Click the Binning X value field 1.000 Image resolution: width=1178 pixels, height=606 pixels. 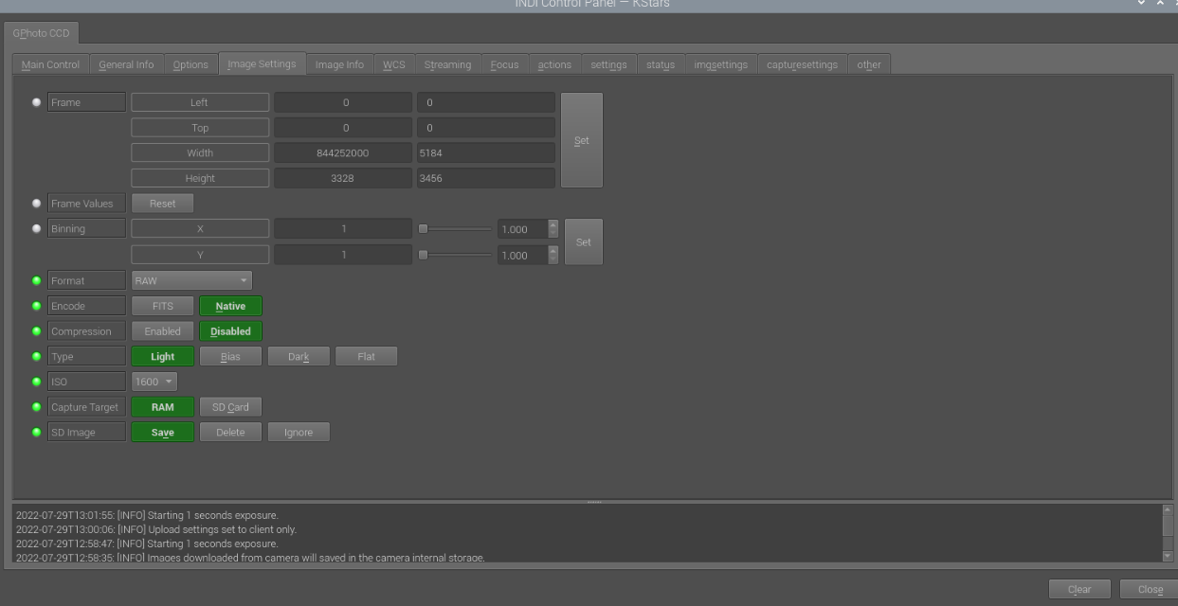coord(523,229)
